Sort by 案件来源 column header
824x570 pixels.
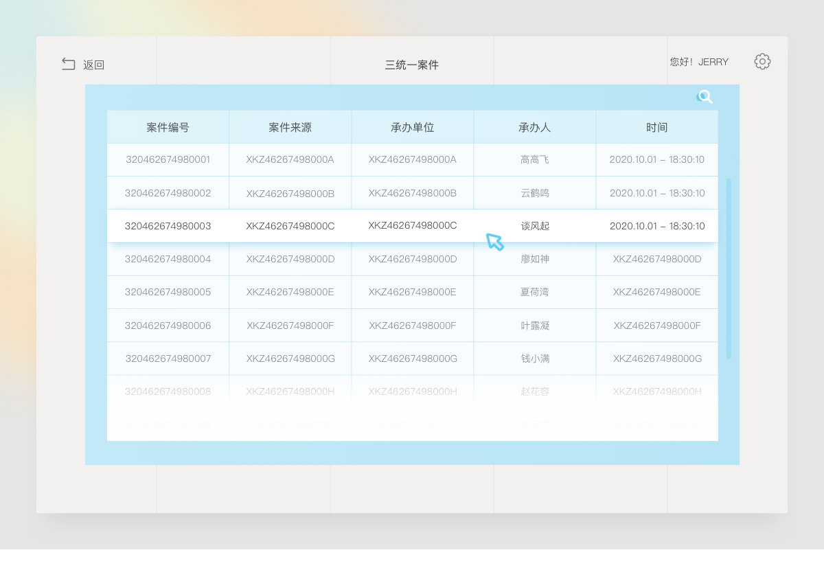pos(290,127)
